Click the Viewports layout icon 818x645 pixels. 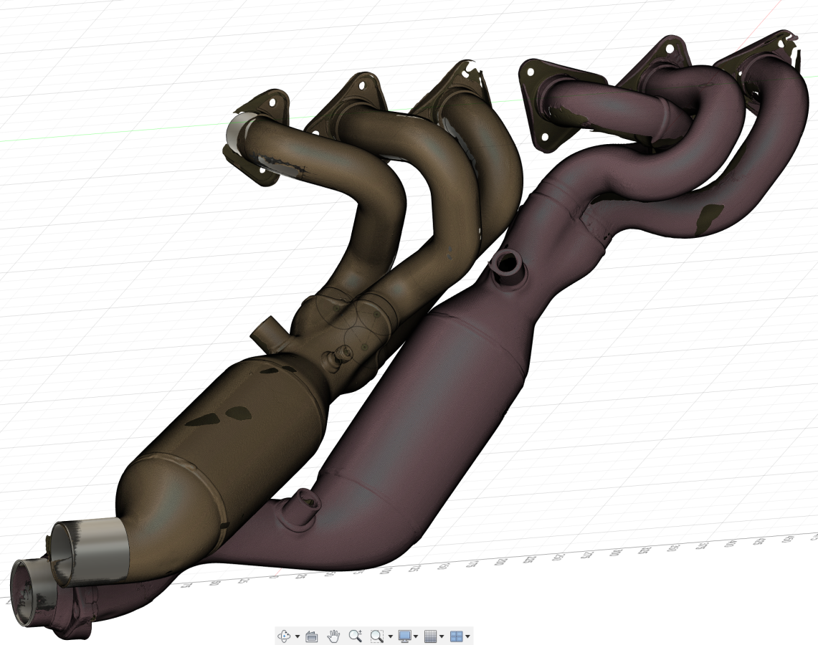pyautogui.click(x=456, y=636)
